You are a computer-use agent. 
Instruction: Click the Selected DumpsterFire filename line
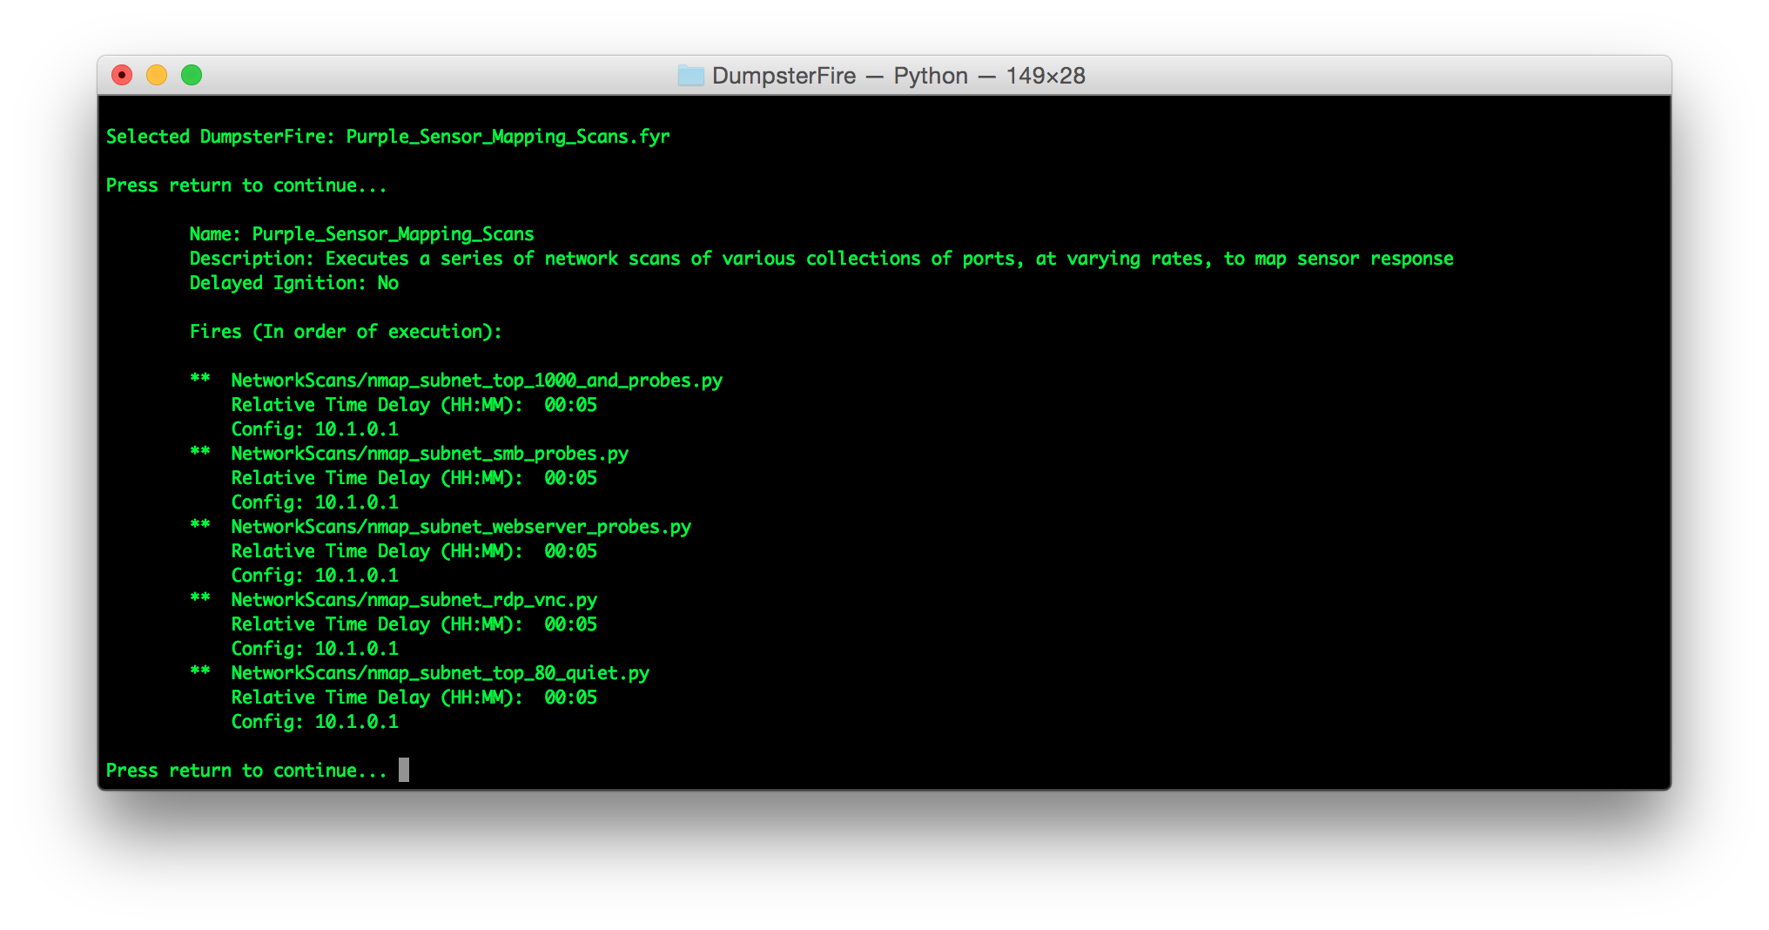(x=388, y=137)
